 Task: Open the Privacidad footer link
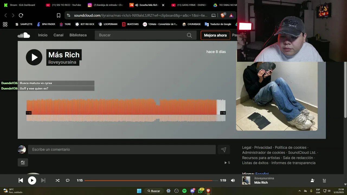tap(263, 148)
